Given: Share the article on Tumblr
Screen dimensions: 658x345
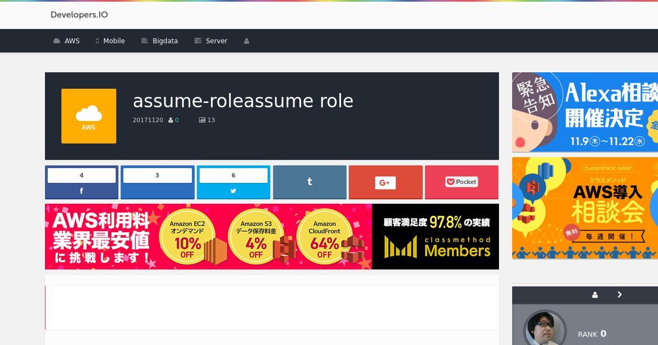Looking at the screenshot, I should (x=310, y=182).
